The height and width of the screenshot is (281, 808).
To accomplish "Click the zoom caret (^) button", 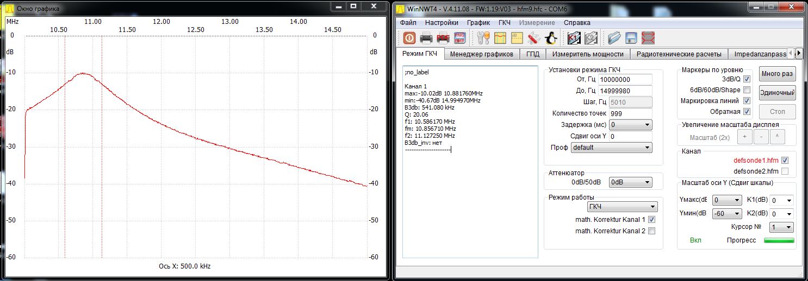I will 776,137.
